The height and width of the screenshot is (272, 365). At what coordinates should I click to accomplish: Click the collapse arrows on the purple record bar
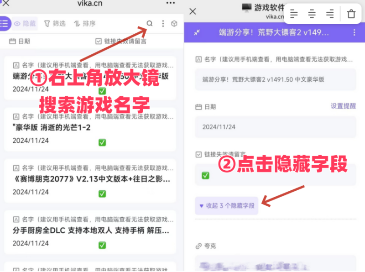(197, 33)
